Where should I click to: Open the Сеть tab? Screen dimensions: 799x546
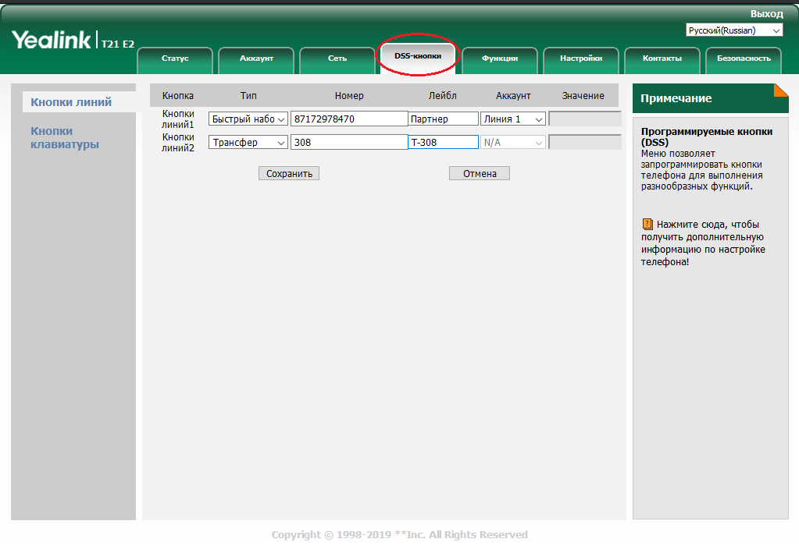tap(337, 58)
